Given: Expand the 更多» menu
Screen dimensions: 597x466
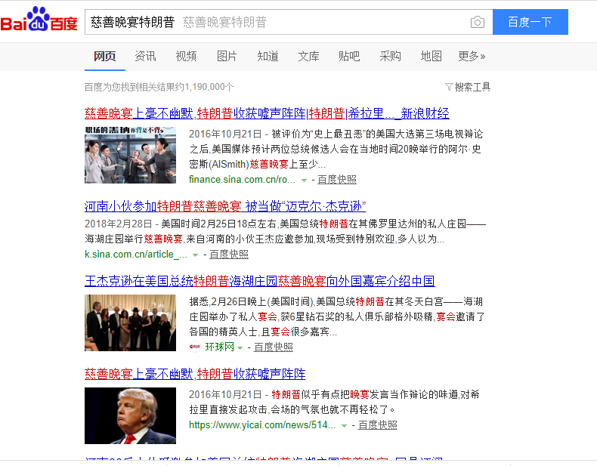Looking at the screenshot, I should (472, 57).
